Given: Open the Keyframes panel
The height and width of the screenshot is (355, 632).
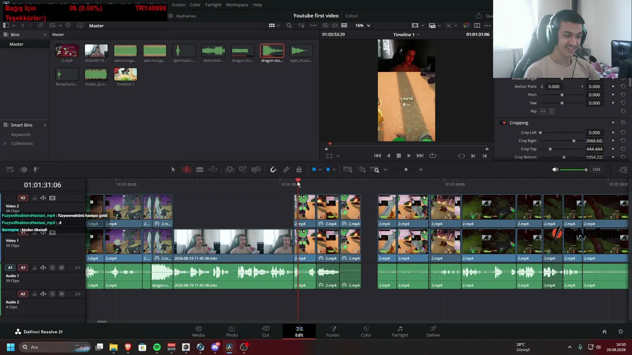Looking at the screenshot, I should pyautogui.click(x=182, y=16).
